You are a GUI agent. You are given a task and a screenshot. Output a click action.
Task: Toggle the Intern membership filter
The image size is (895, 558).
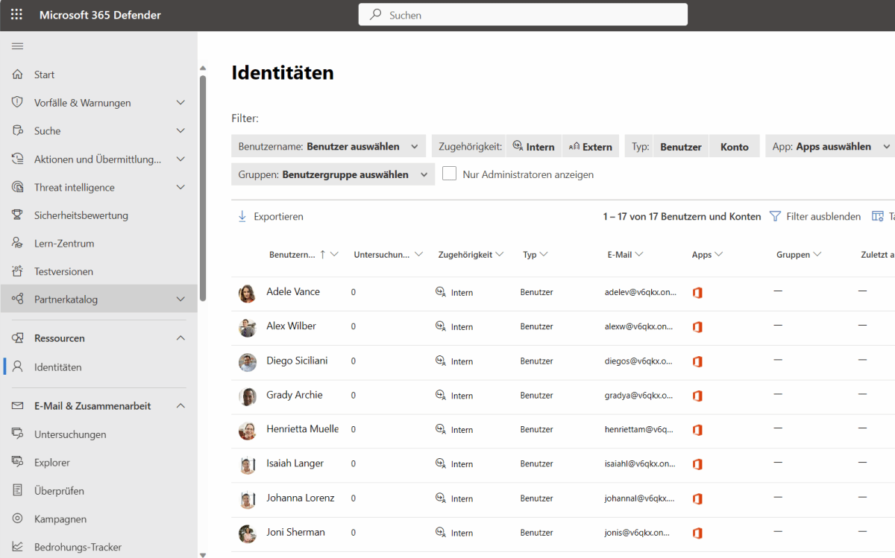point(533,147)
